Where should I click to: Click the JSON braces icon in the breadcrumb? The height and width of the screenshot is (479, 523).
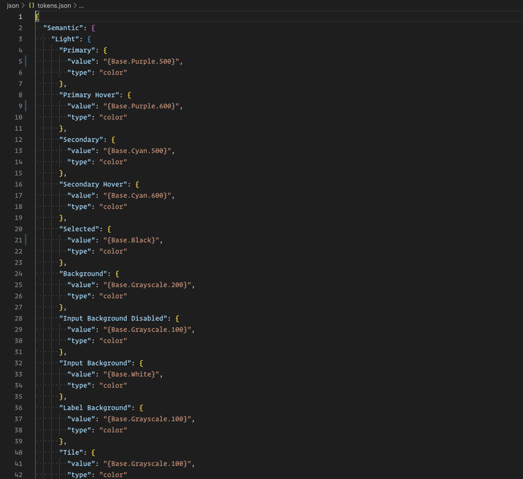(32, 5)
